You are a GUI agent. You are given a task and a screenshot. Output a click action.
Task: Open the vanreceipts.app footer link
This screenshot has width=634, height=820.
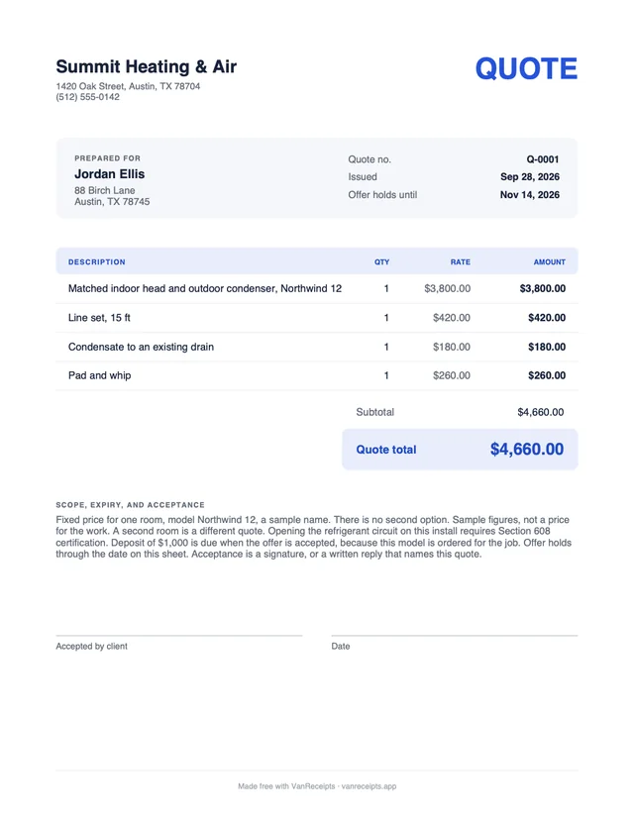[369, 786]
